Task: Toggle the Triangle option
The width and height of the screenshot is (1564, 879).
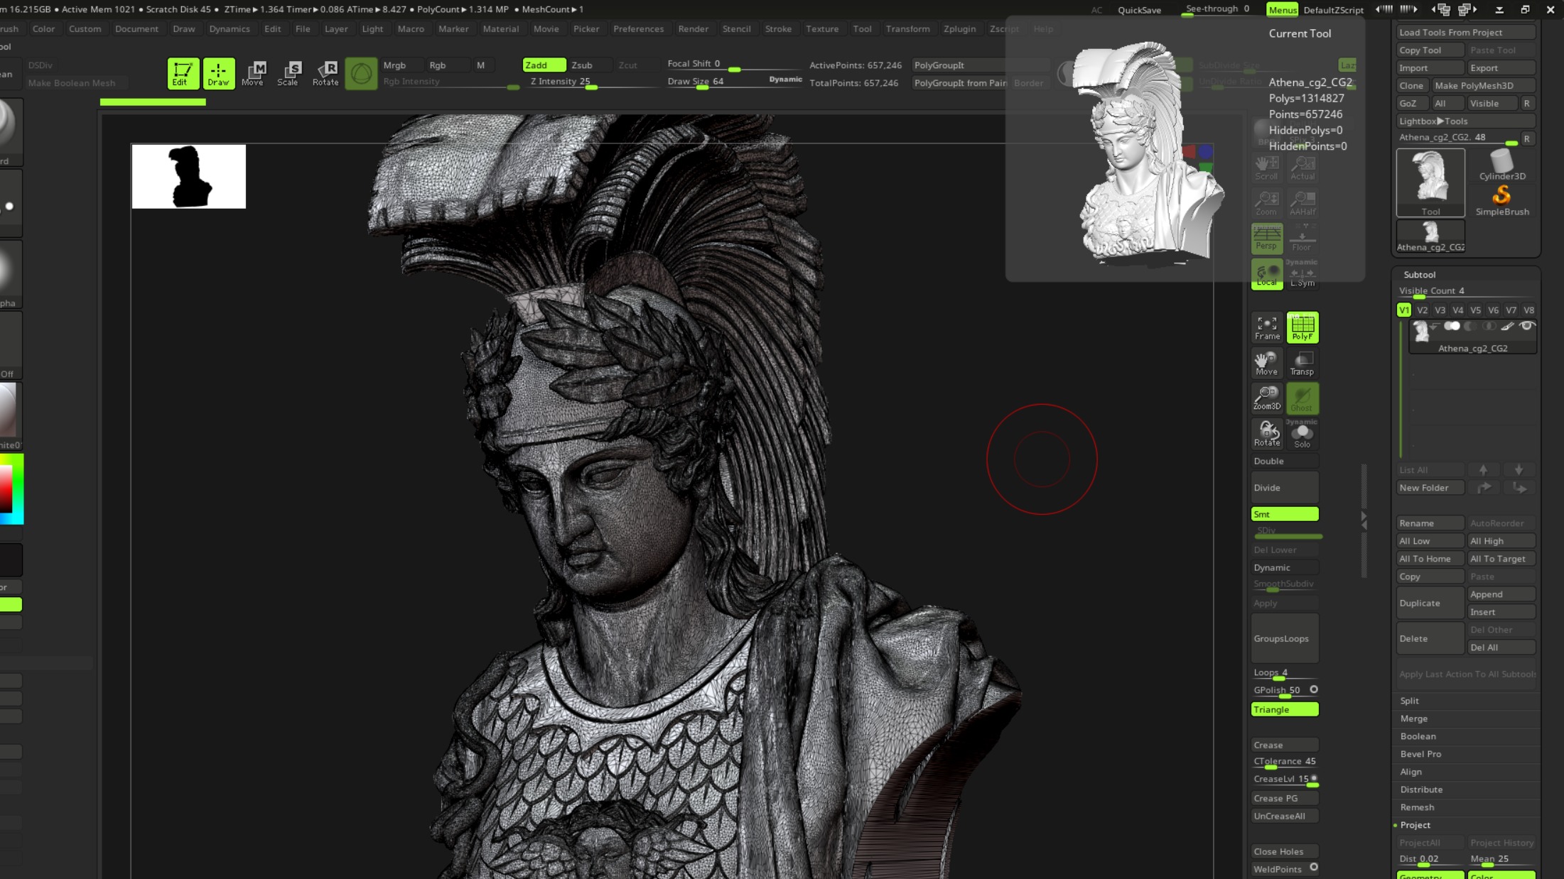Action: click(1285, 709)
